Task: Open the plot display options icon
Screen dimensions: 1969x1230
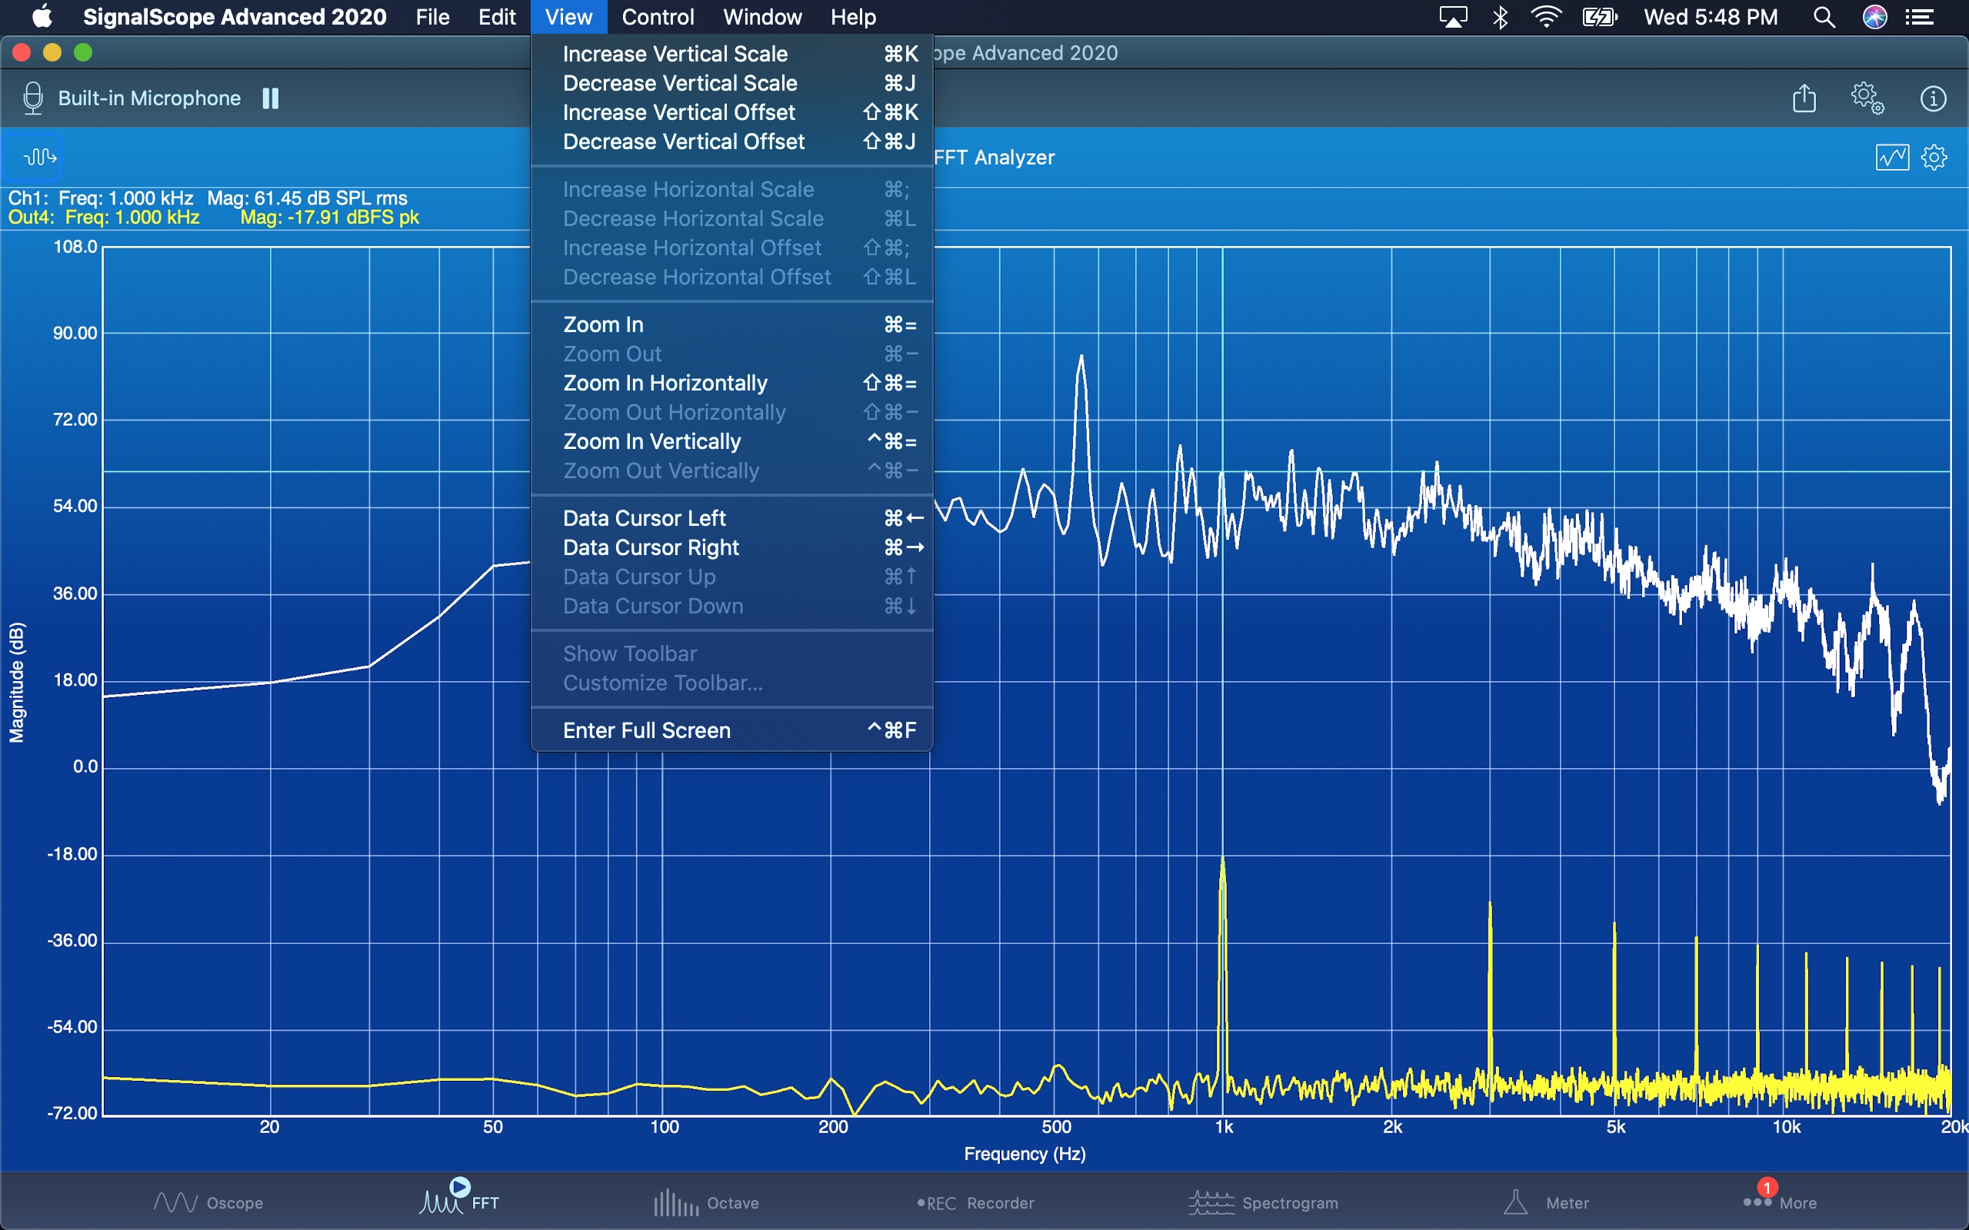Action: (x=1892, y=157)
